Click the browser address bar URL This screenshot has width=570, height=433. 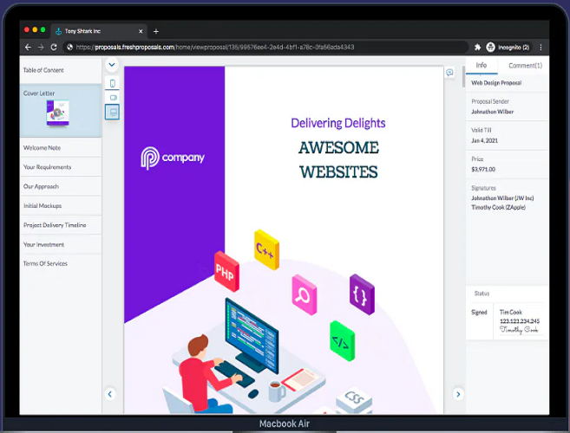point(215,47)
